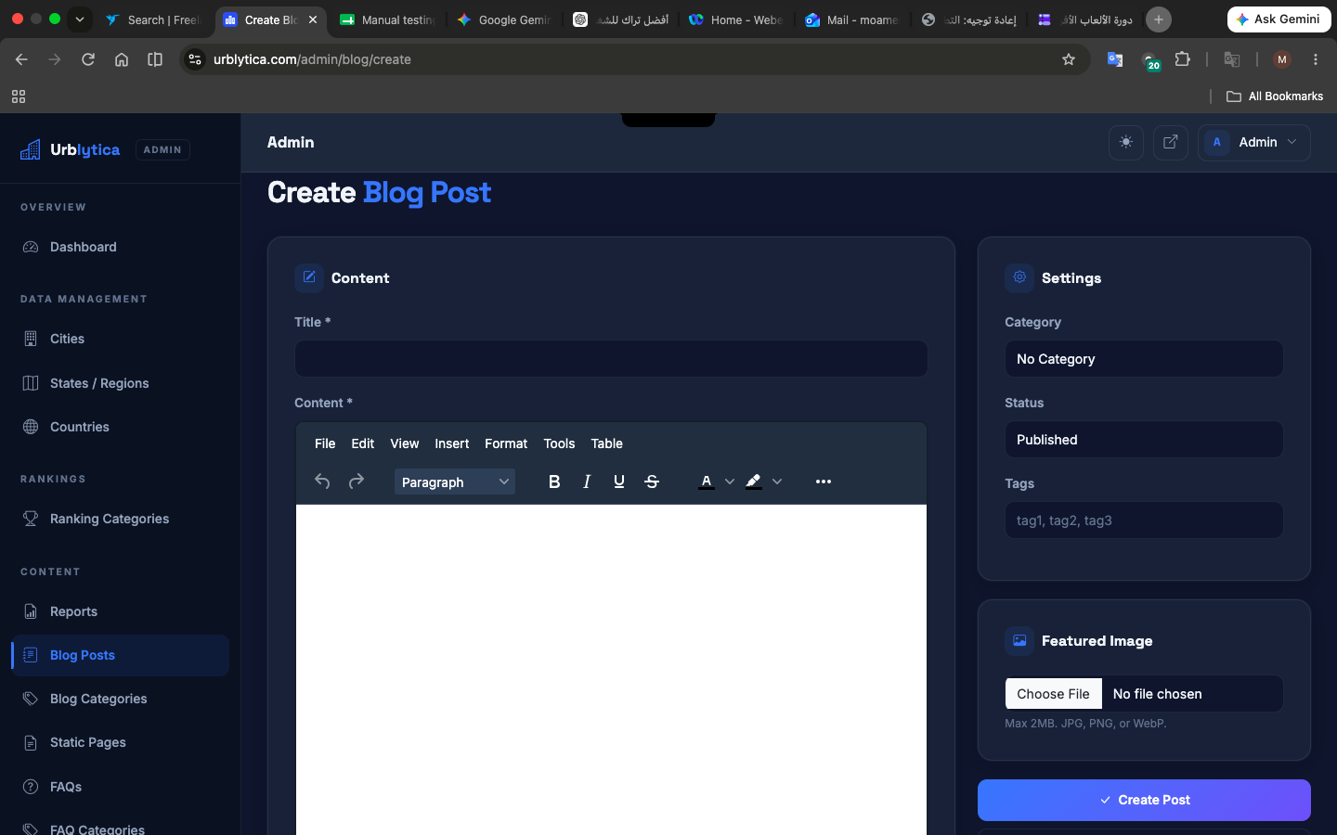
Task: Toggle the browser side panel
Action: tap(155, 59)
